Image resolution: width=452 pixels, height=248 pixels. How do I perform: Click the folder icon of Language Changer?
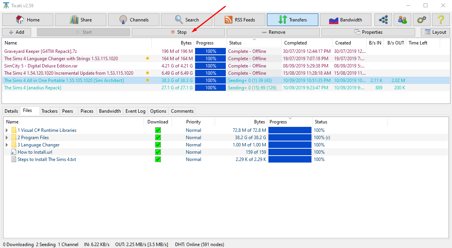coord(14,145)
